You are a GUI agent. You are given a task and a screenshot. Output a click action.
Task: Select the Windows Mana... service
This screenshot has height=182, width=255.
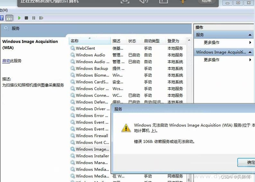coord(90,163)
